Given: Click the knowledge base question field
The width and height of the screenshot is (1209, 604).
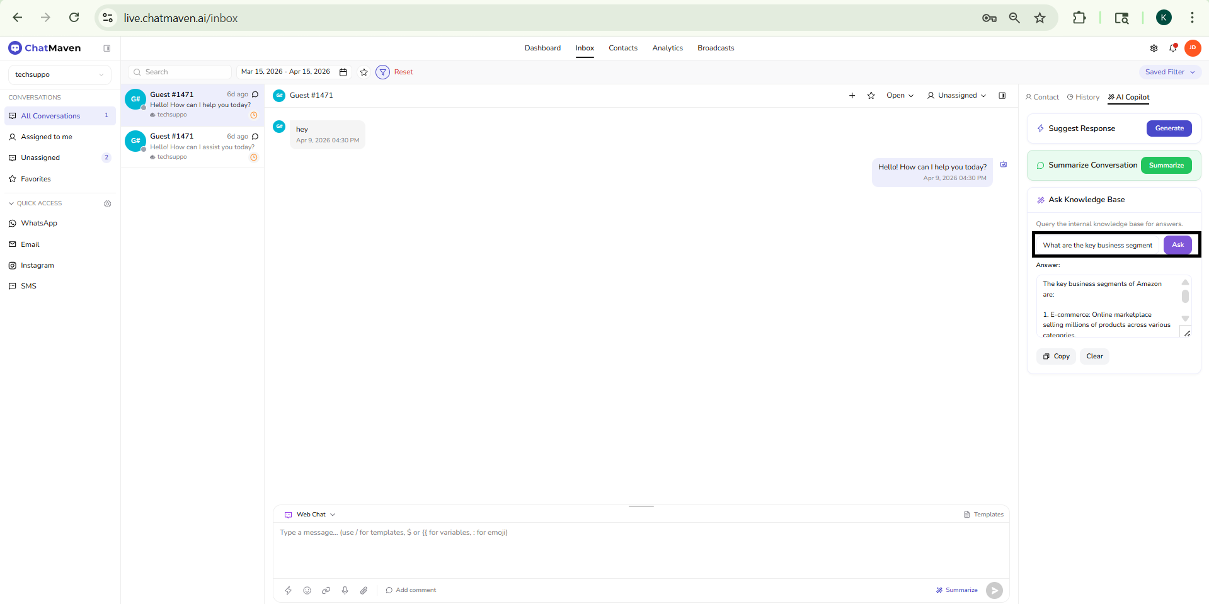Looking at the screenshot, I should pos(1097,245).
